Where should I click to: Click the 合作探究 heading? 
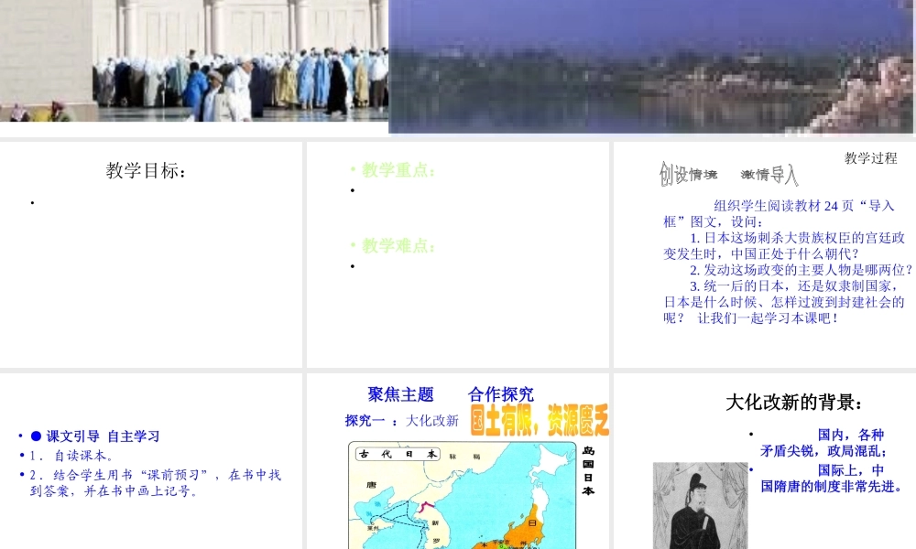501,395
